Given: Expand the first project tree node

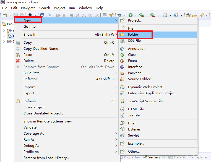Looking at the screenshot, I should pyautogui.click(x=4, y=30).
